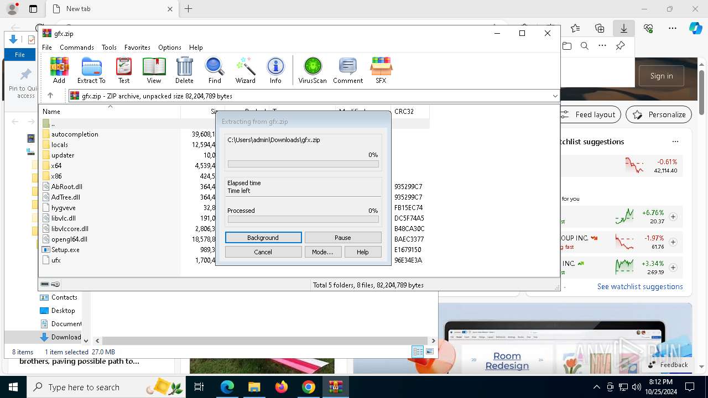Expand the archive path dropdown
Screen dimensions: 708x398
click(x=555, y=96)
